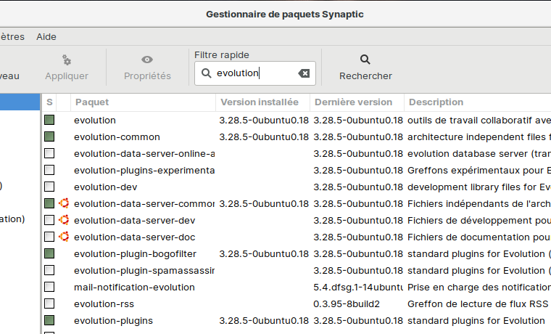
Task: Click the S status column header
Action: tap(49, 102)
